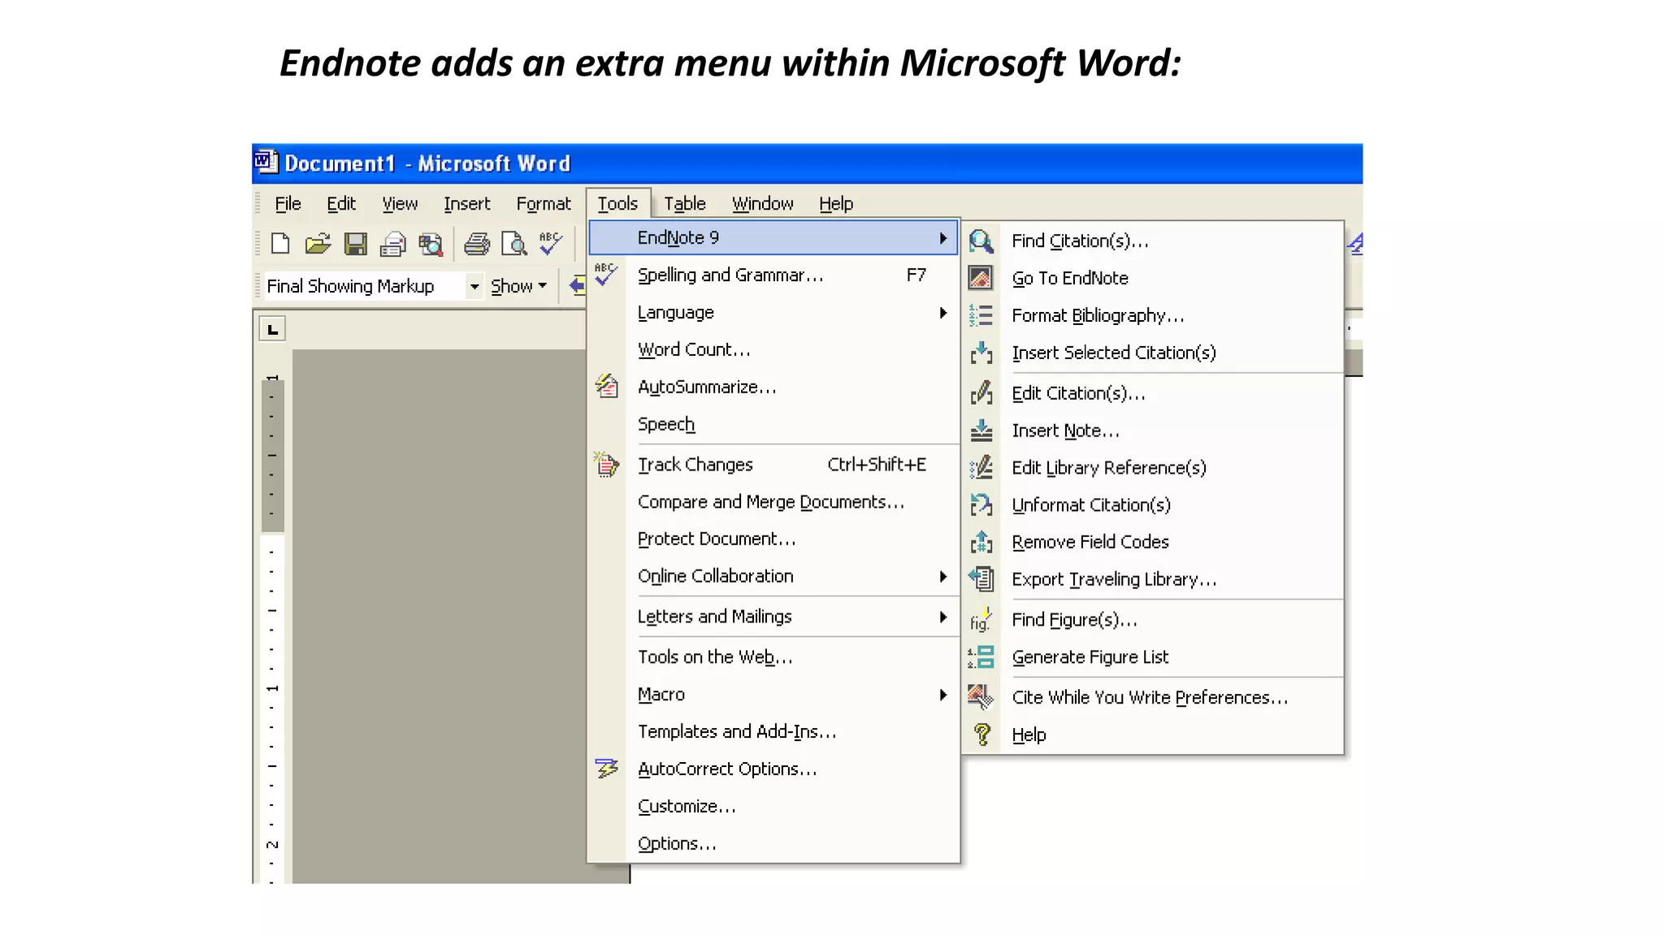Click the AutoCorrect Options lightning icon
Image resolution: width=1664 pixels, height=936 pixels.
pos(606,769)
